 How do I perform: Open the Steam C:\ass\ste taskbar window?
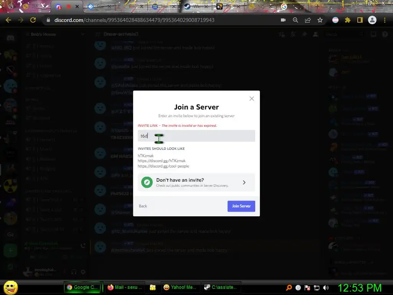221,287
